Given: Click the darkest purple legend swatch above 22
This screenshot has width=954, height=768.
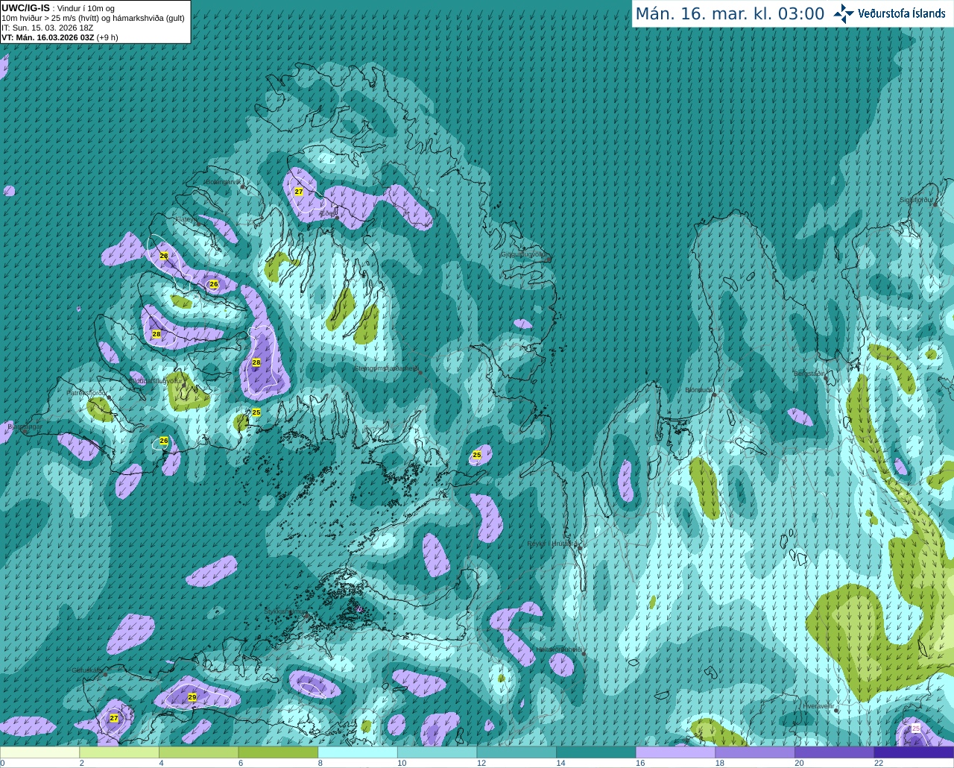Looking at the screenshot, I should (914, 752).
